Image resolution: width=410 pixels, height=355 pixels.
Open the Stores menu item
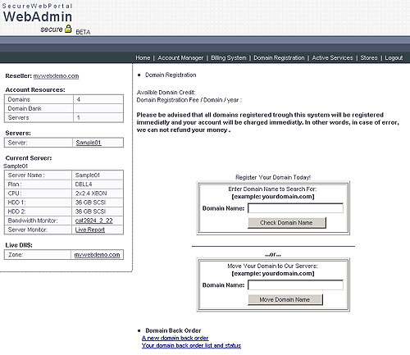(369, 57)
